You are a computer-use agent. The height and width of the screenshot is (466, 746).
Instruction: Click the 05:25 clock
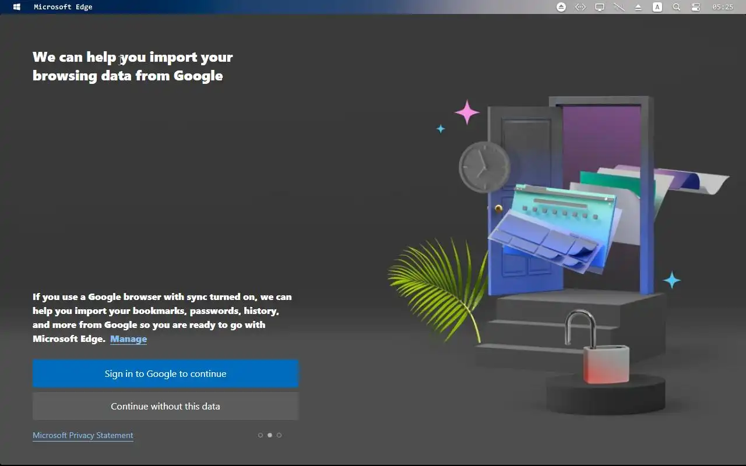pyautogui.click(x=723, y=7)
